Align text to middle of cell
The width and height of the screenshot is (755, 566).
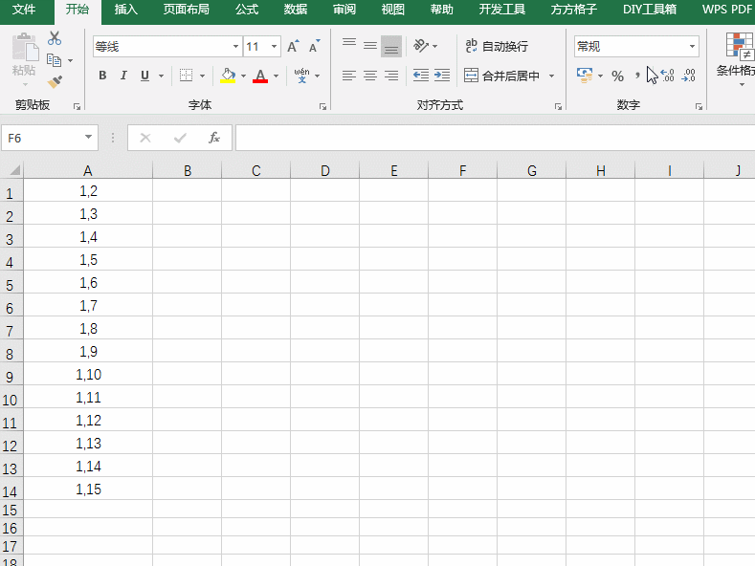pos(370,46)
